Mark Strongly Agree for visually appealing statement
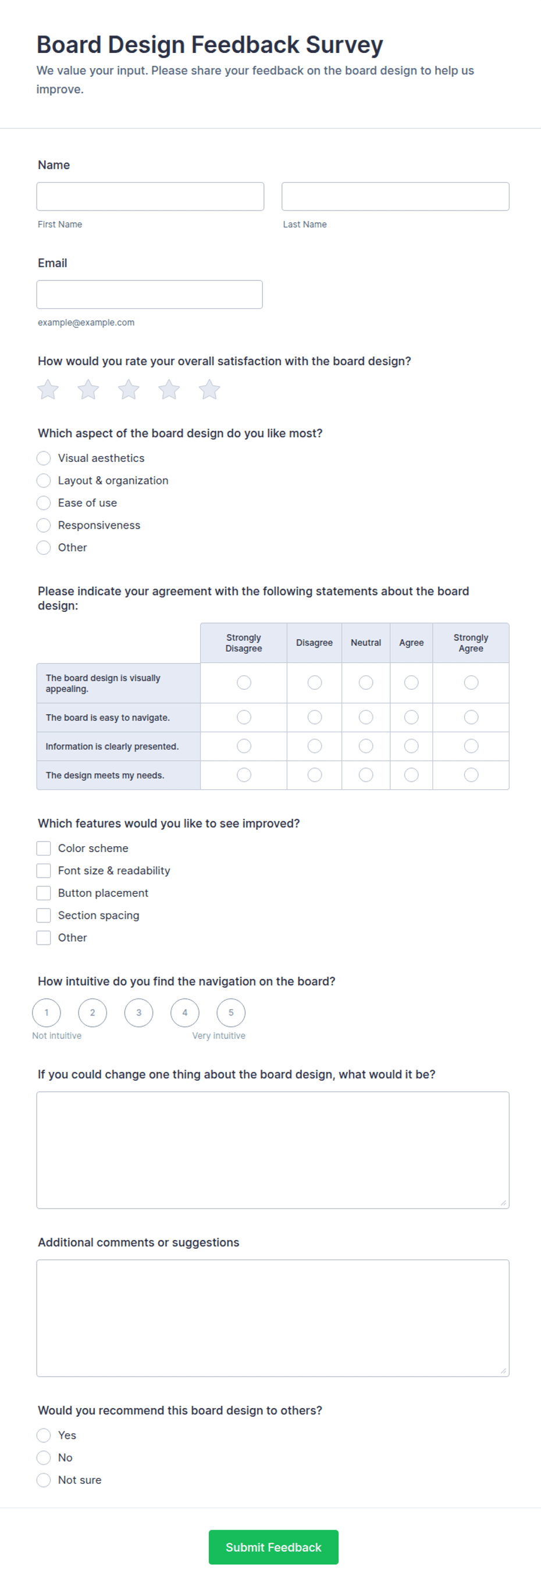 click(471, 683)
